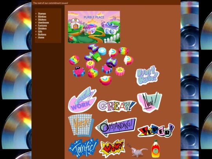
Task: Open the Userboxes link
Action: pyautogui.click(x=44, y=22)
